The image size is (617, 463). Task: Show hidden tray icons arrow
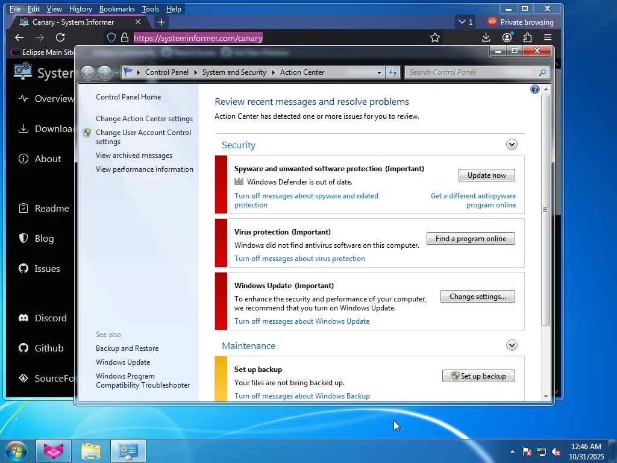point(512,452)
